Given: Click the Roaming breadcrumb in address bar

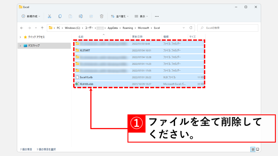Looking at the screenshot, I should click(x=127, y=28).
